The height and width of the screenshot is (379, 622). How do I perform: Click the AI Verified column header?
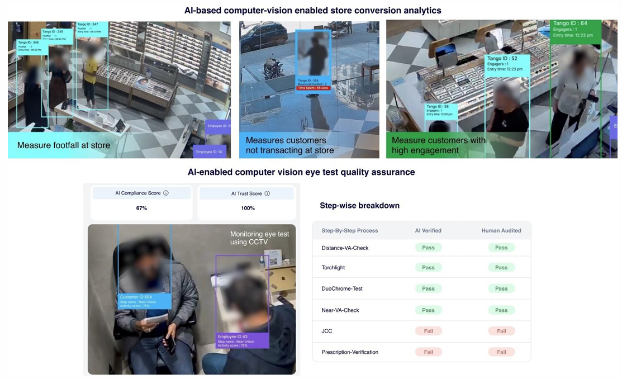click(428, 230)
